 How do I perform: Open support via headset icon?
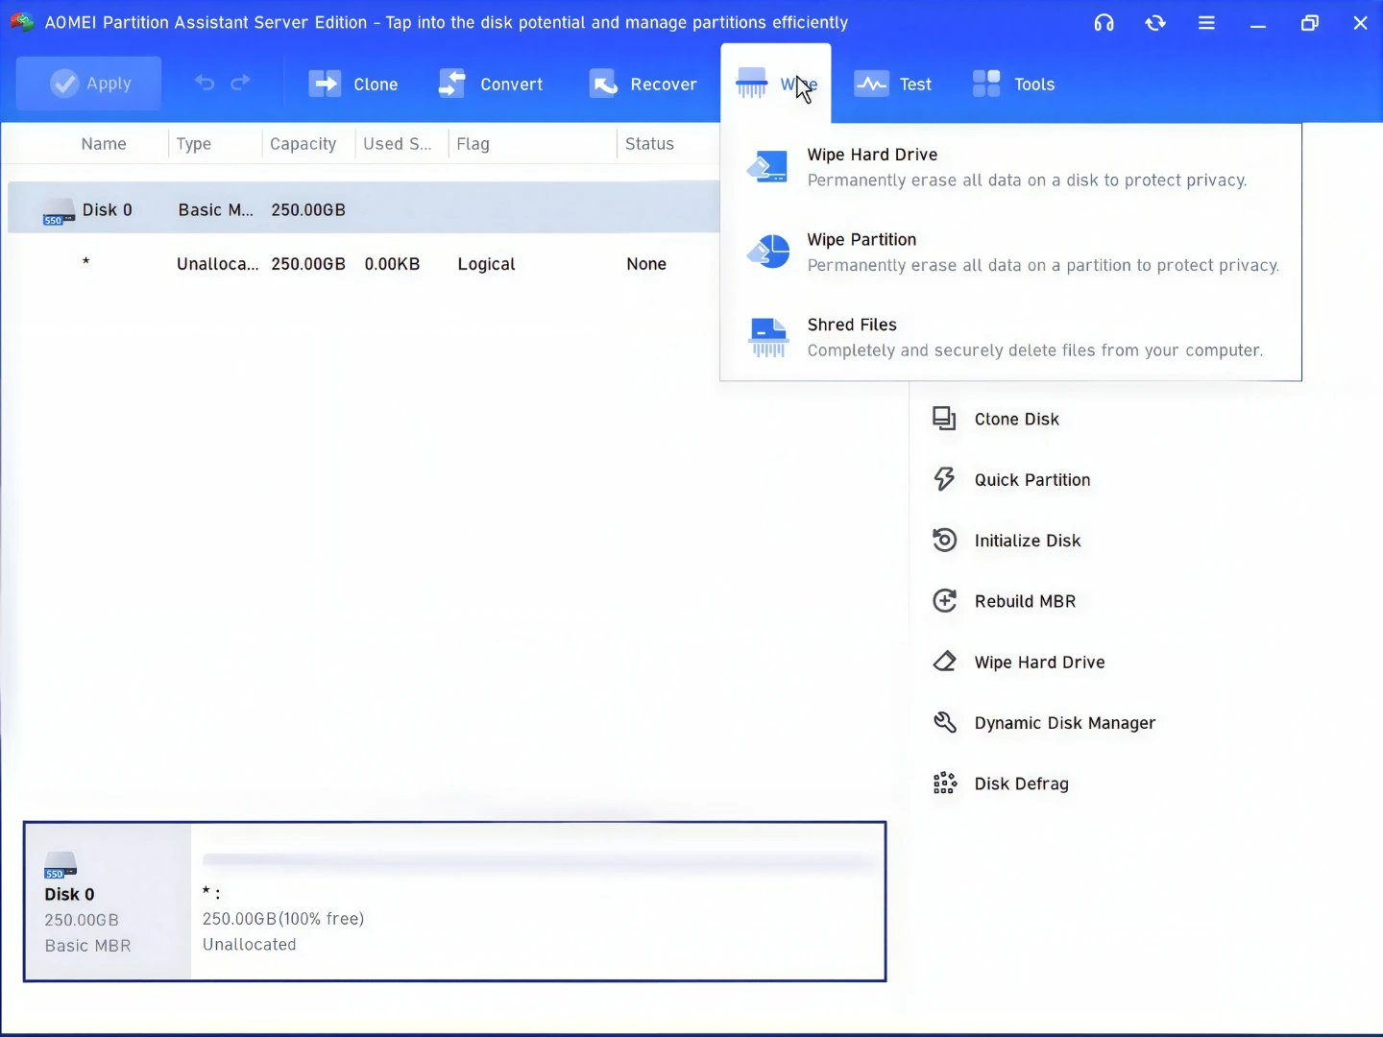[x=1104, y=23]
